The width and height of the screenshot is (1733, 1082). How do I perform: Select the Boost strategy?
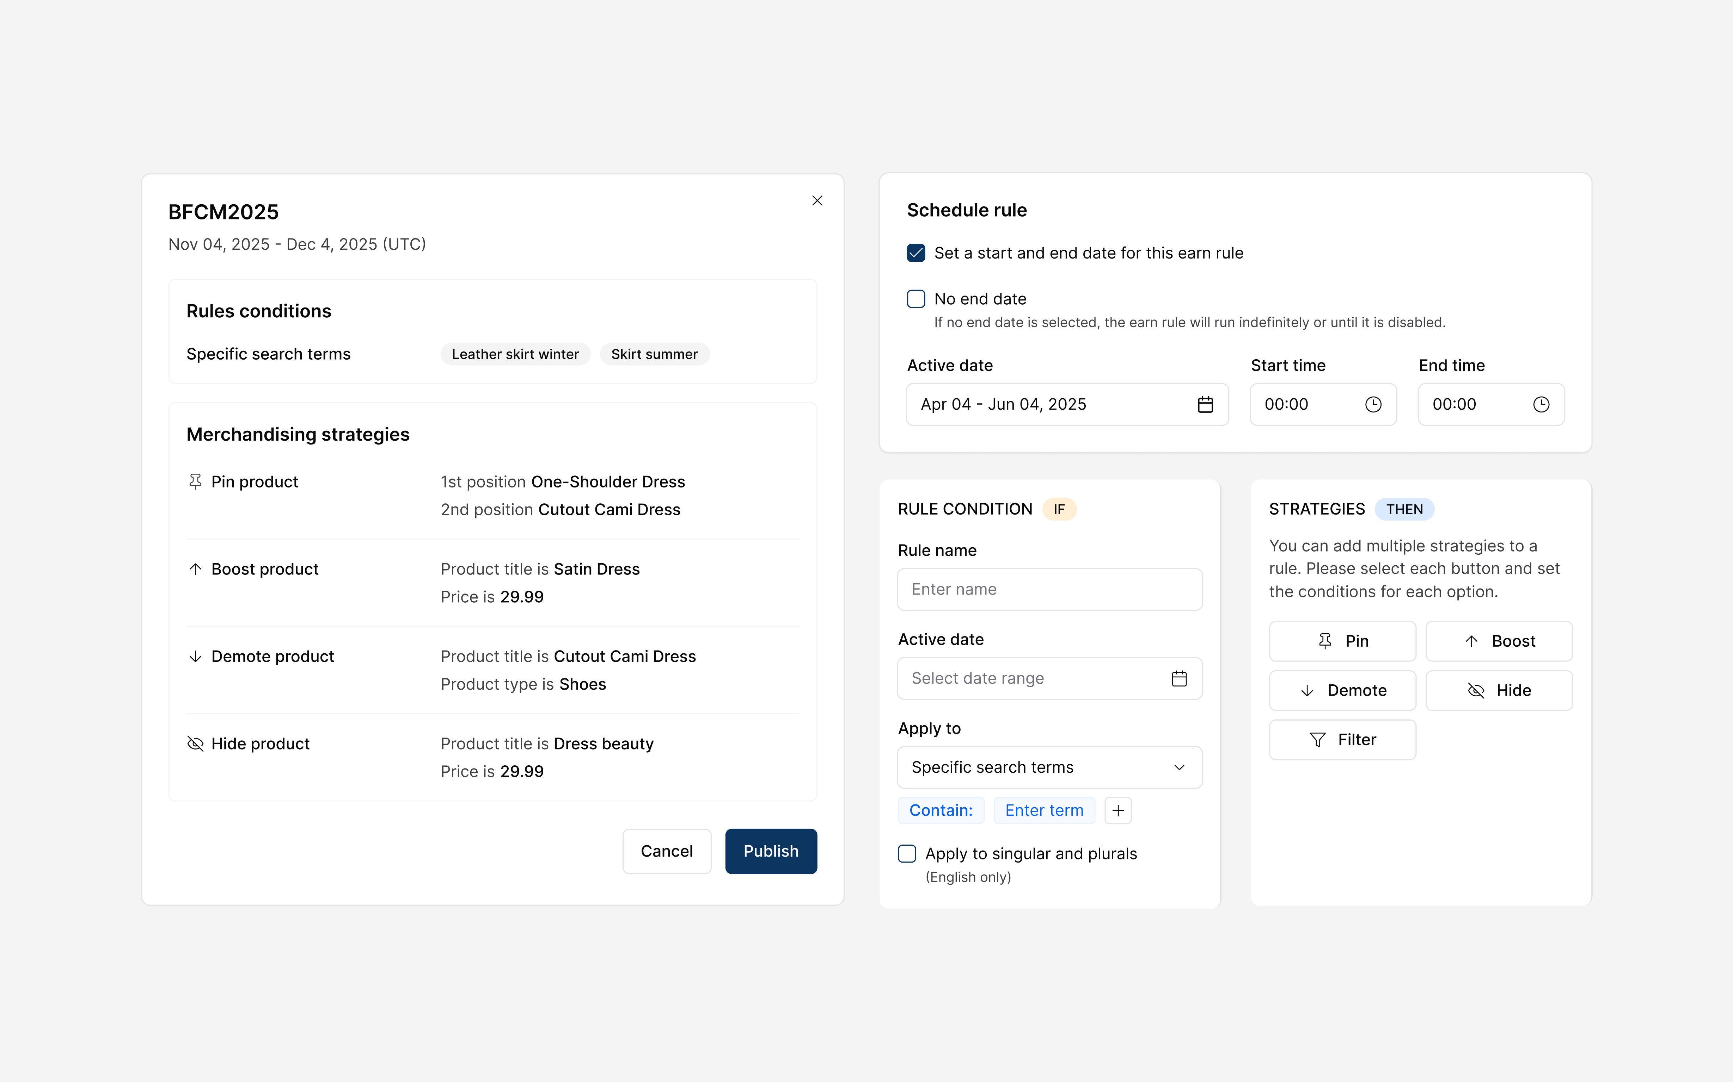click(x=1500, y=641)
